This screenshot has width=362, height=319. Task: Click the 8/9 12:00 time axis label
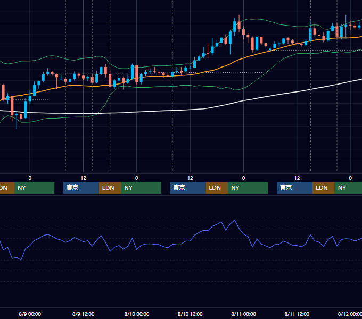coord(83,314)
